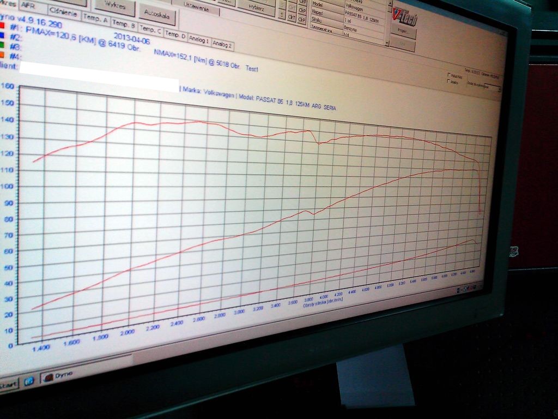The height and width of the screenshot is (419, 558).
Task: Click the Wykres button
Action: tap(114, 7)
